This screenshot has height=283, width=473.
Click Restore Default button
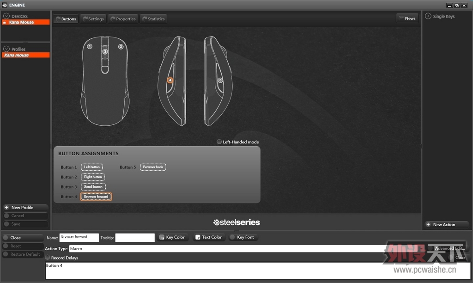[x=23, y=254]
